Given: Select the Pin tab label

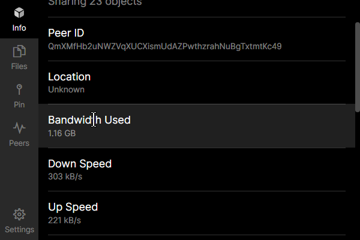Looking at the screenshot, I should 19,105.
